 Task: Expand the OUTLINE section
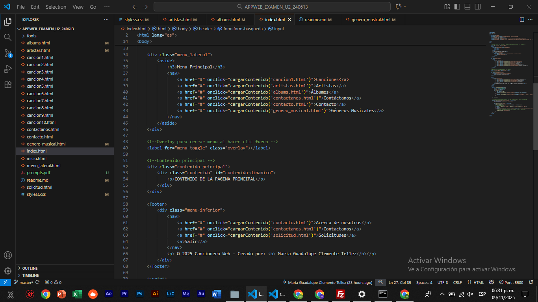(30, 268)
